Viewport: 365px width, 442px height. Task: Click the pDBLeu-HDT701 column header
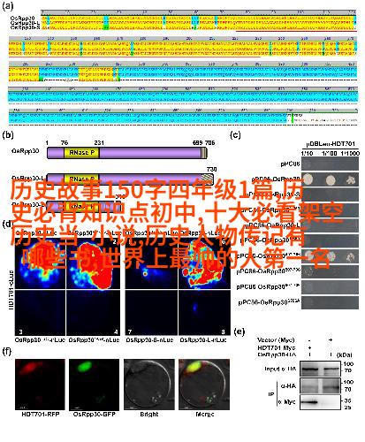[331, 144]
